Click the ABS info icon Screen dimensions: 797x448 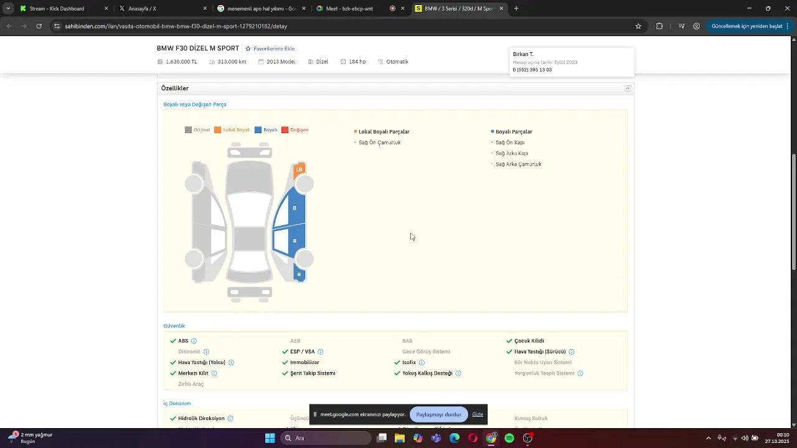pos(194,341)
